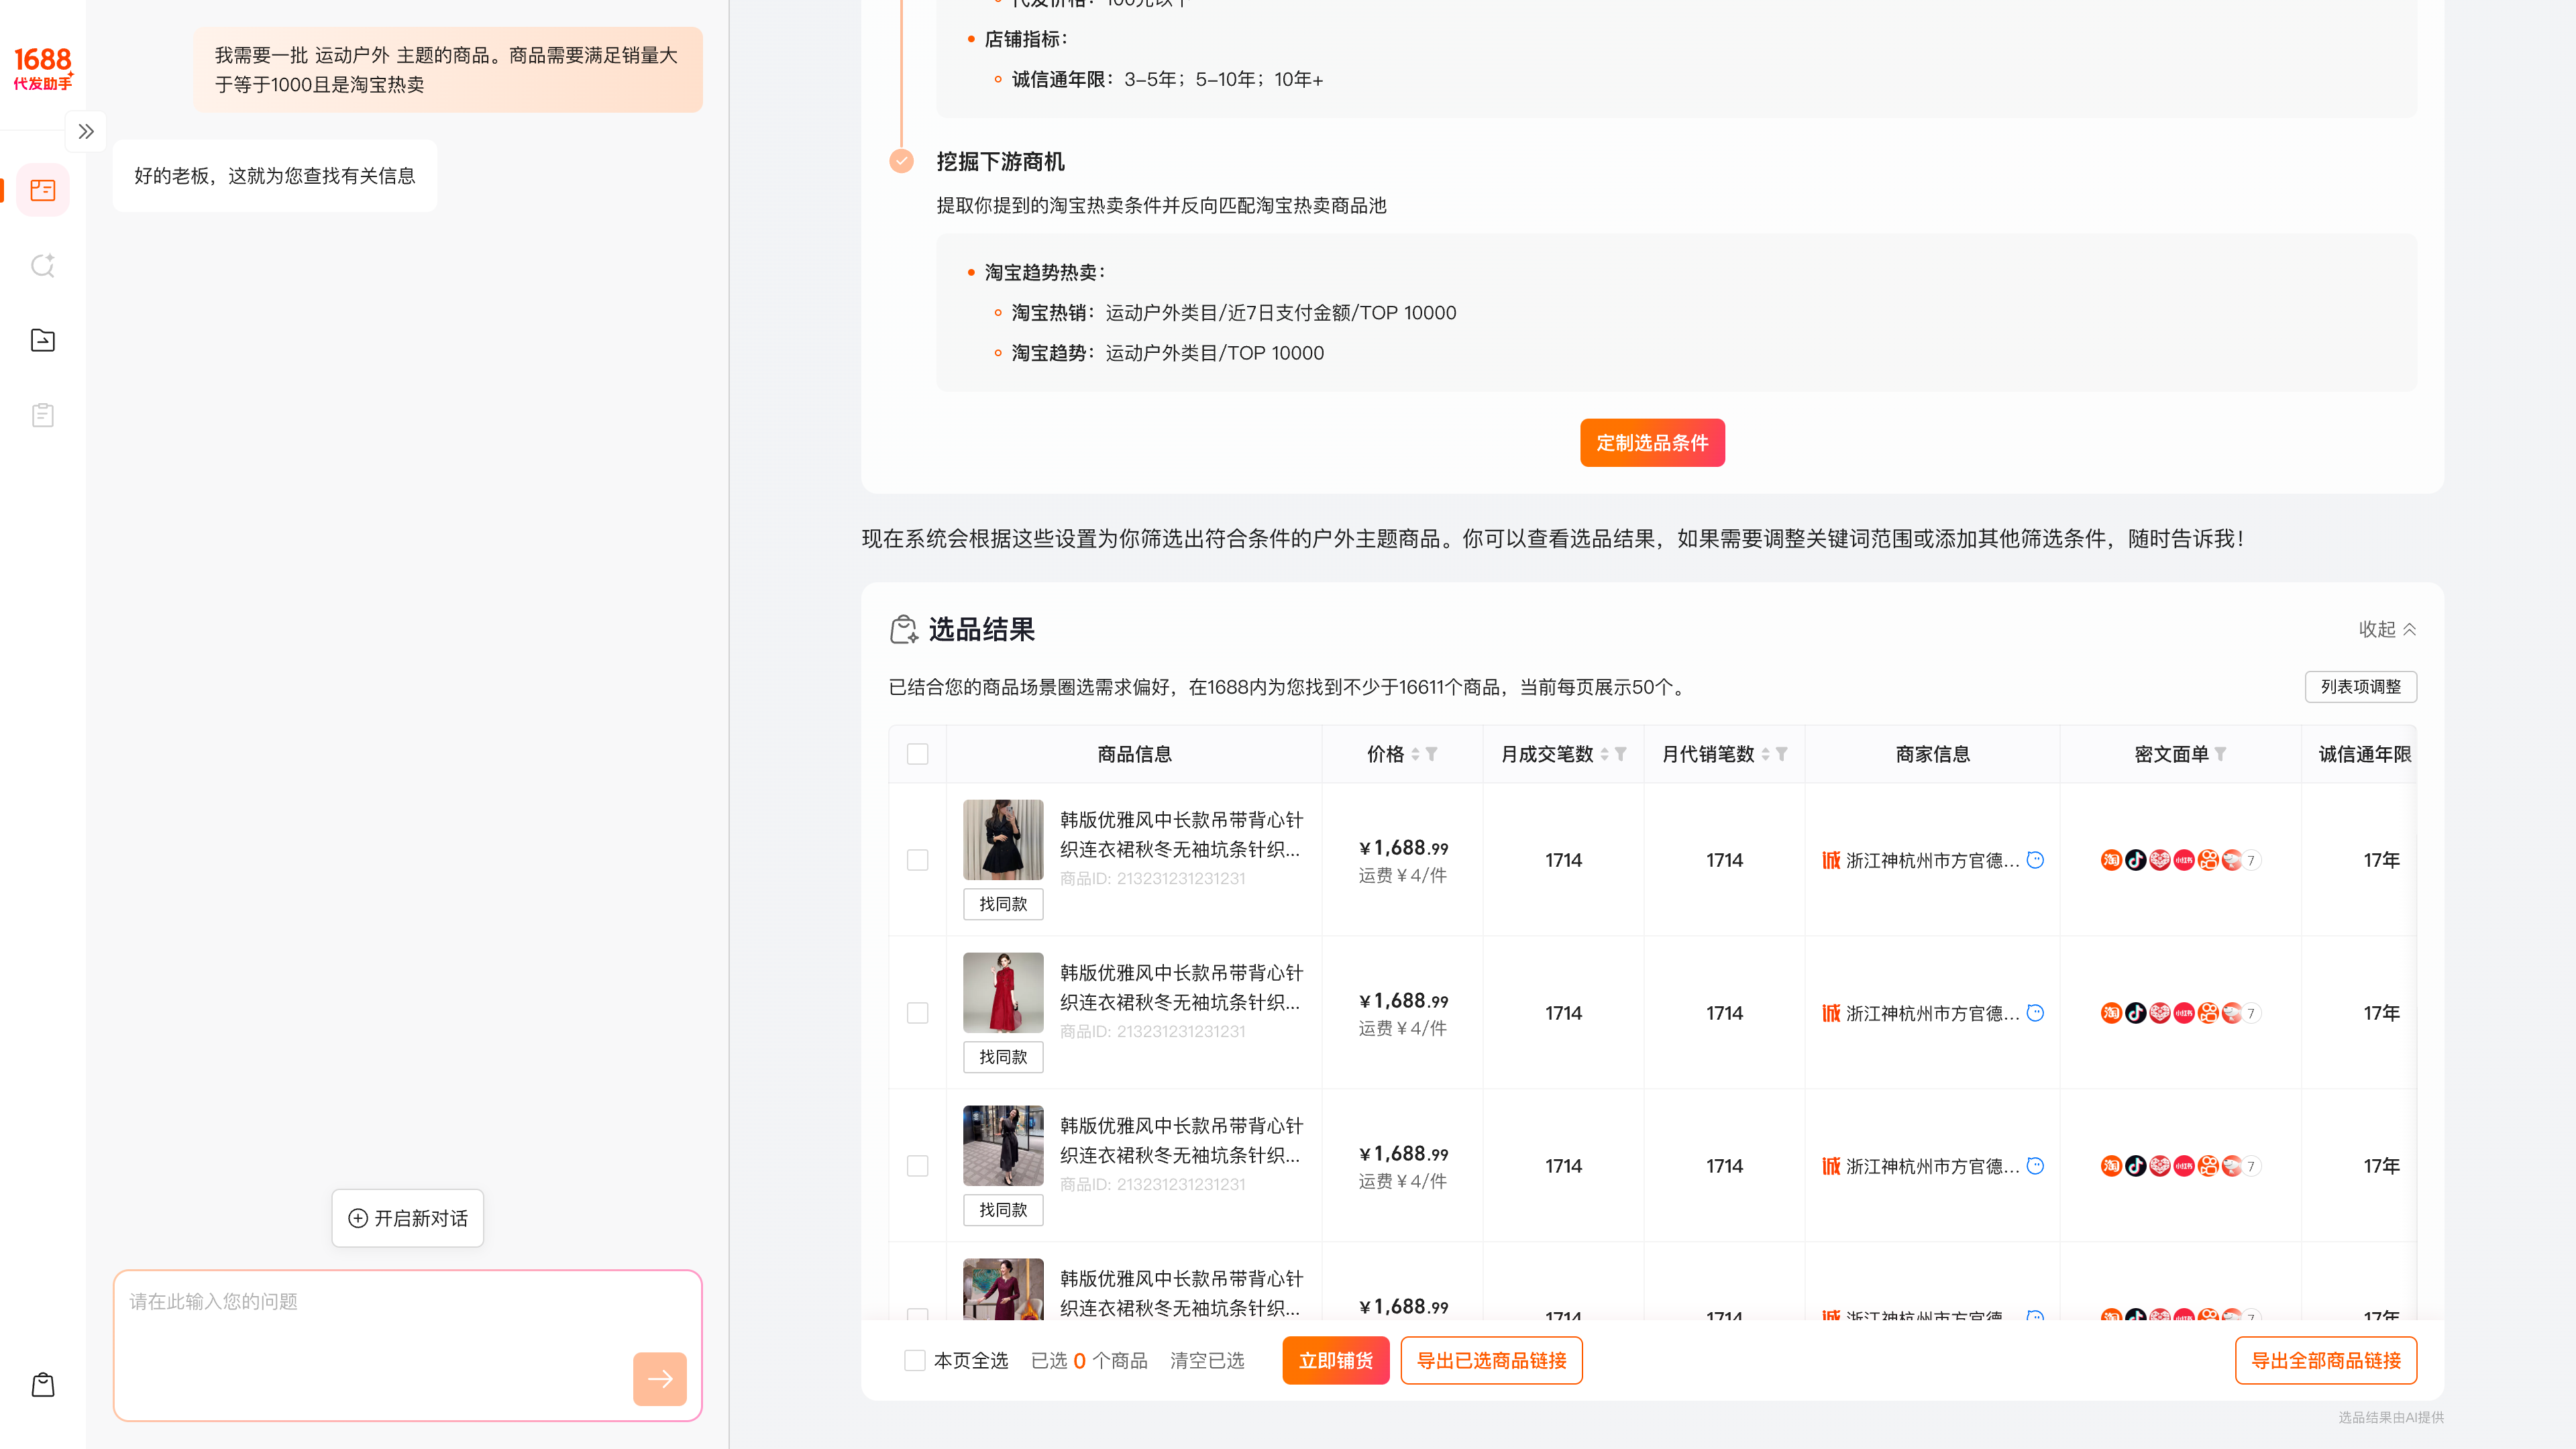Screen dimensions: 2576x1449
Task: Click the Taobao platform icon in first product row
Action: pos(2111,860)
